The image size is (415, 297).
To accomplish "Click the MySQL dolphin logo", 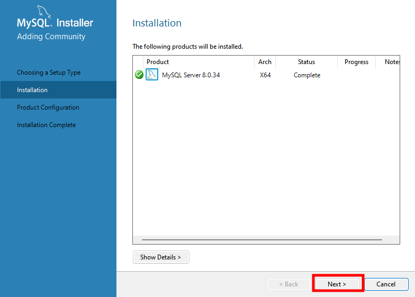I will pyautogui.click(x=43, y=12).
